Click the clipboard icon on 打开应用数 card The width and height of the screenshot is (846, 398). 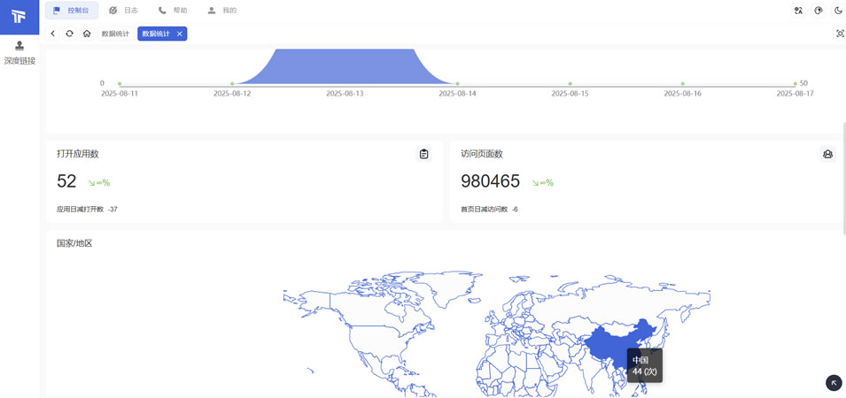423,154
